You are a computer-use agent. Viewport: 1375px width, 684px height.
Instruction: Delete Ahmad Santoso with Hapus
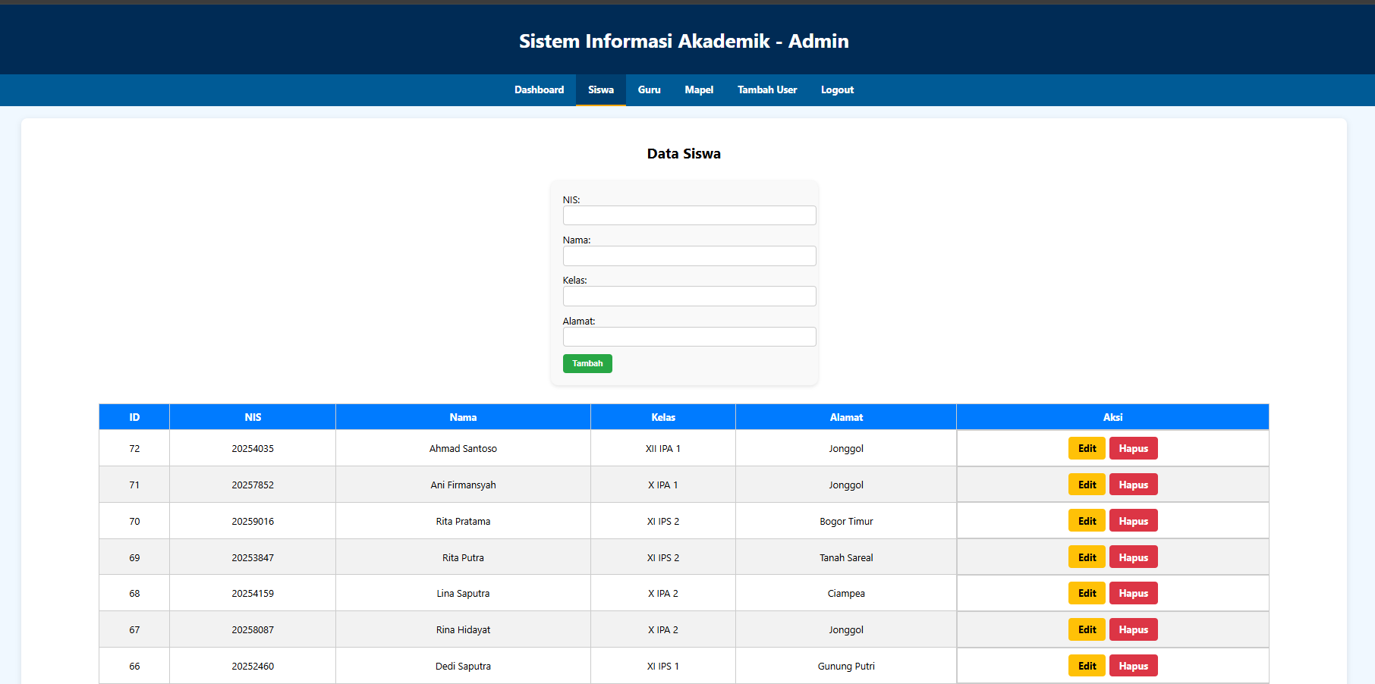(x=1133, y=448)
